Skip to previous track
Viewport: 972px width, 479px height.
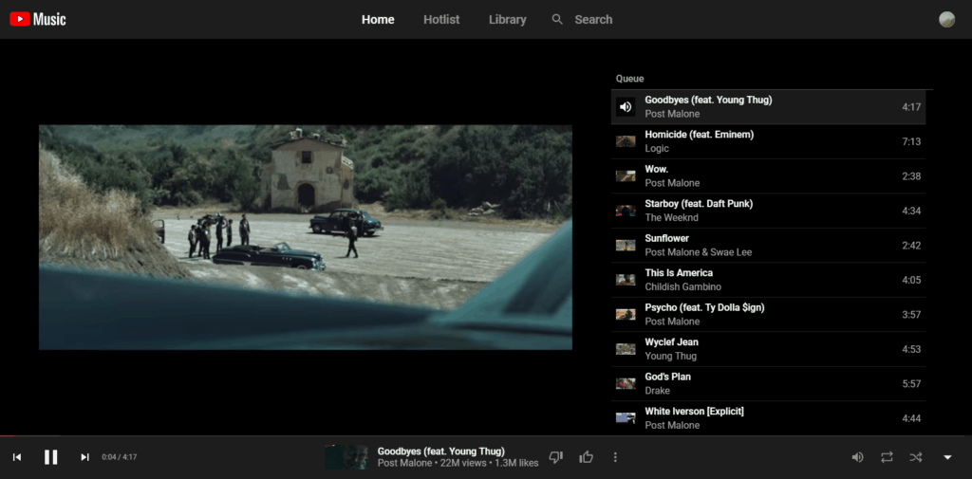click(x=17, y=457)
